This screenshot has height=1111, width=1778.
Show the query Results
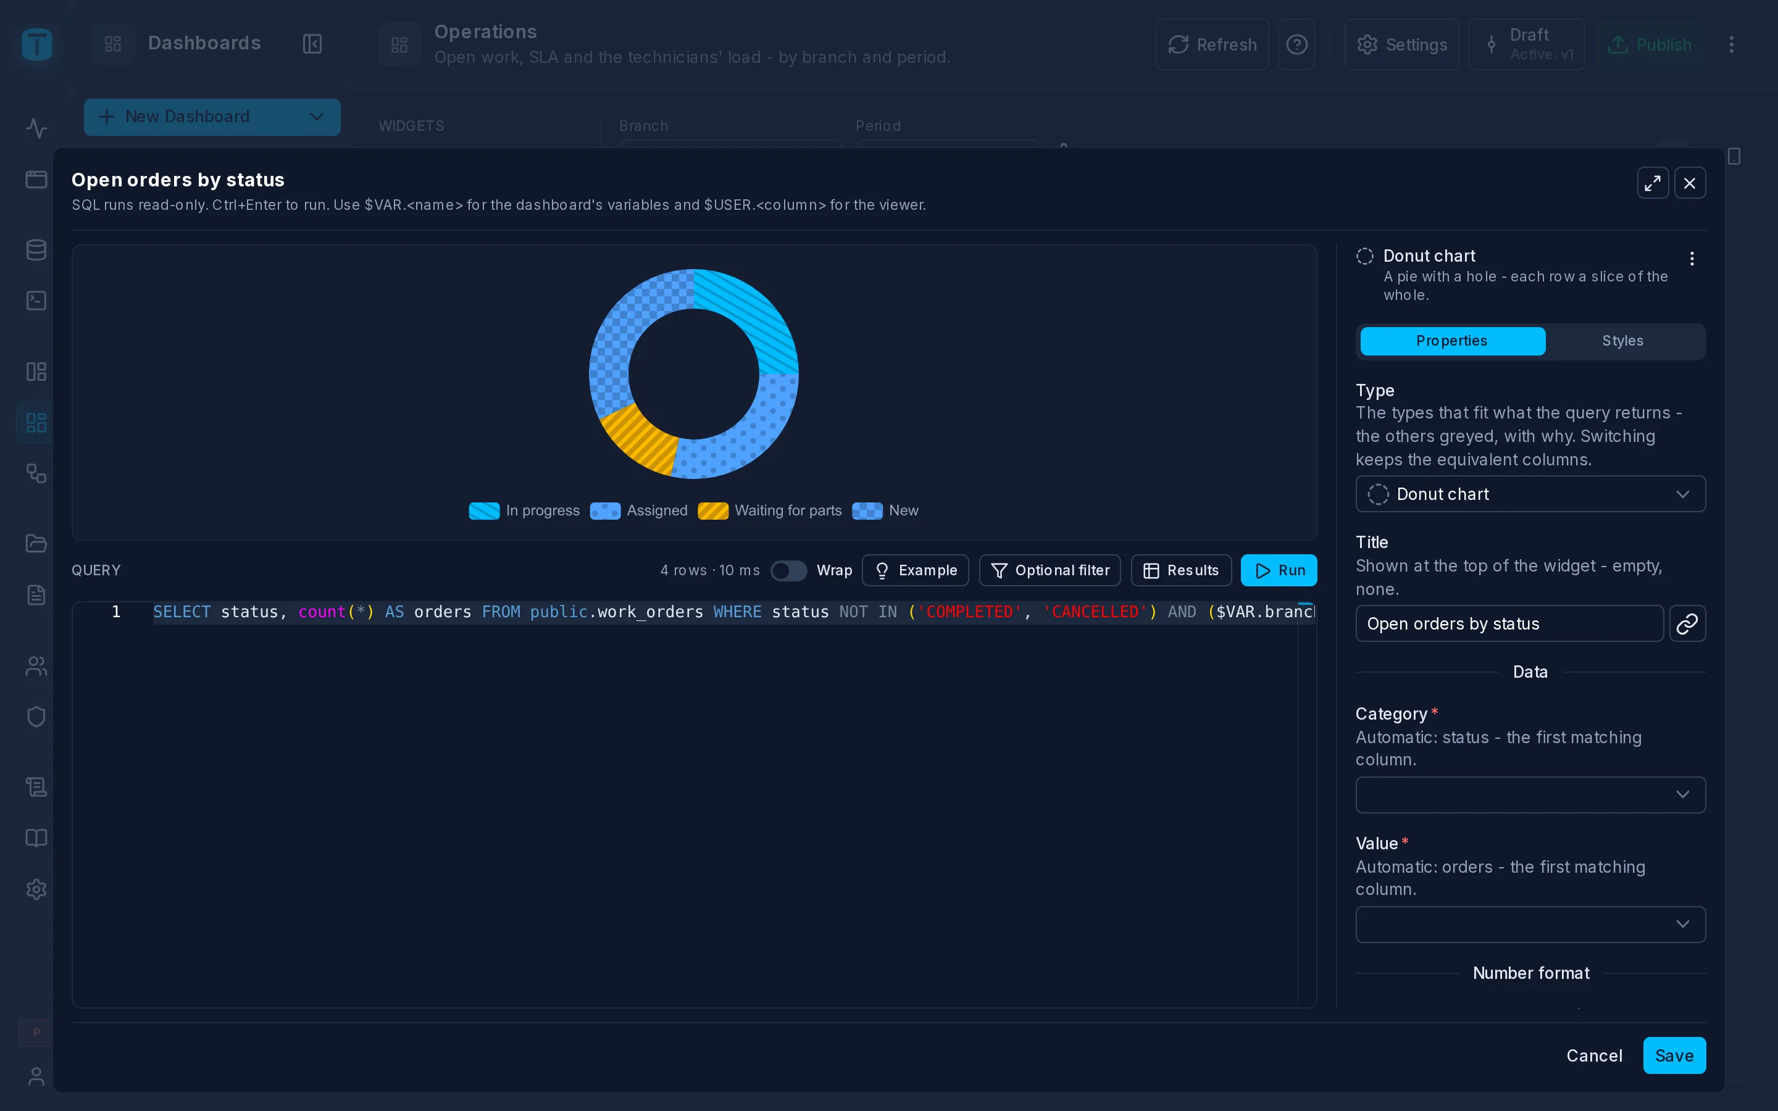1180,571
